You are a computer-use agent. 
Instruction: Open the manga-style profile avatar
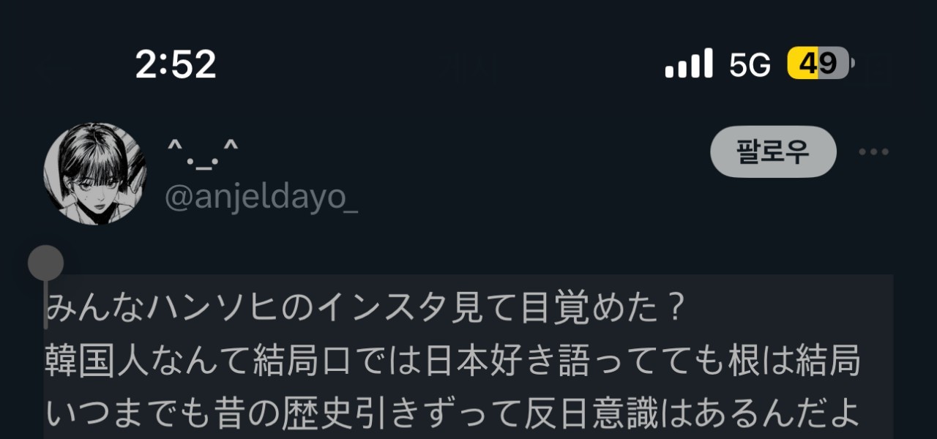tap(96, 173)
